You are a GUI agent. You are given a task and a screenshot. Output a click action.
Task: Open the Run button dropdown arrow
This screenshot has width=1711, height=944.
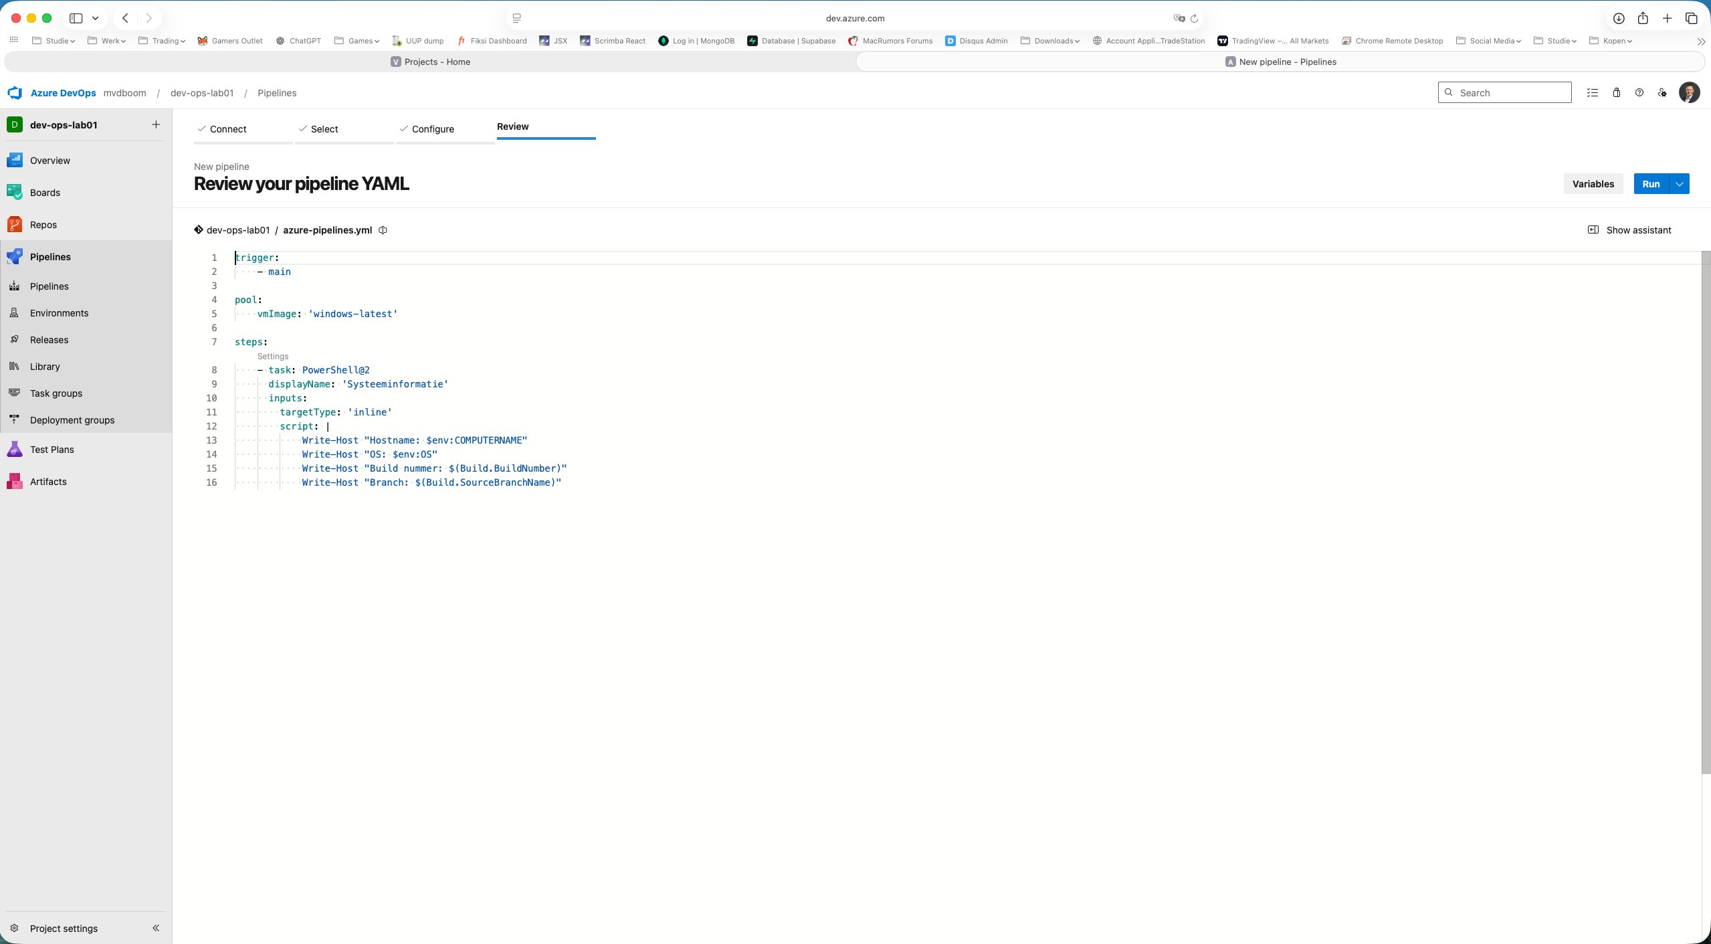(x=1678, y=183)
